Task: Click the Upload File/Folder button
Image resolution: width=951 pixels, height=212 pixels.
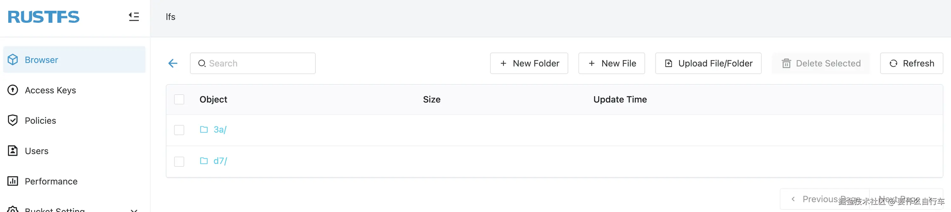Action: (708, 63)
